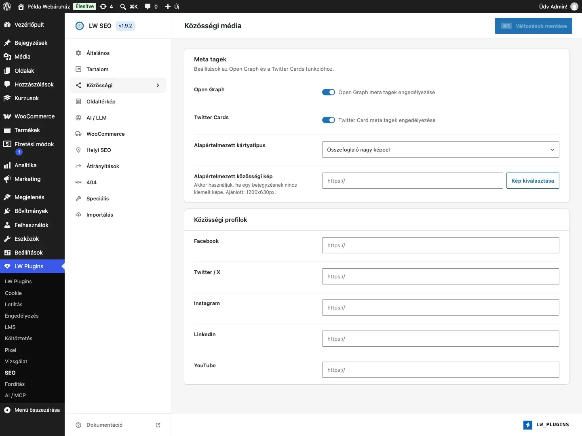Screen dimensions: 582x436
Task: Click the Speciális wrench icon
Action: click(x=78, y=198)
